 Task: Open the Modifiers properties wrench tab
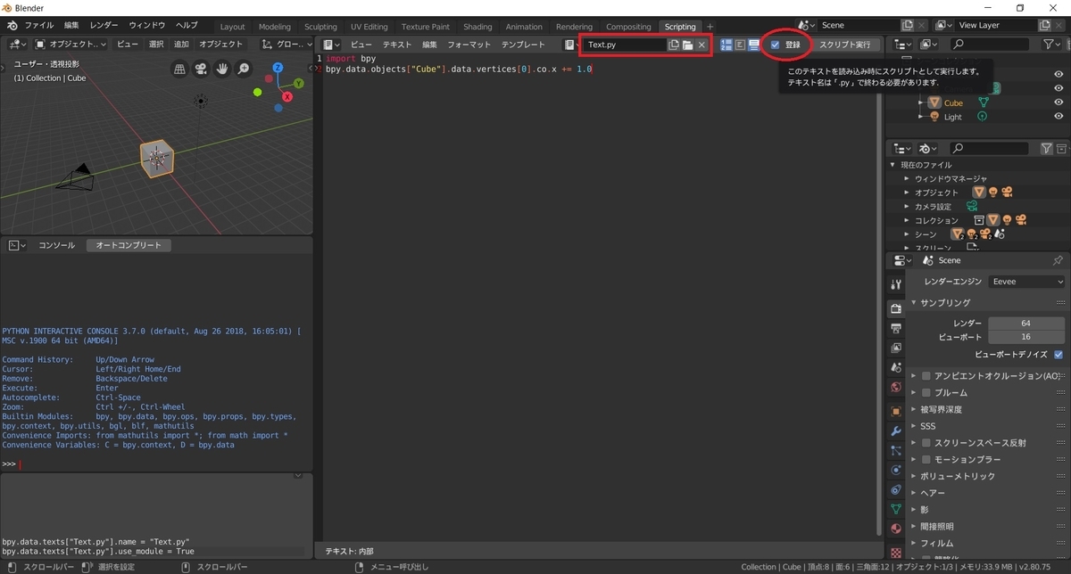pos(896,430)
